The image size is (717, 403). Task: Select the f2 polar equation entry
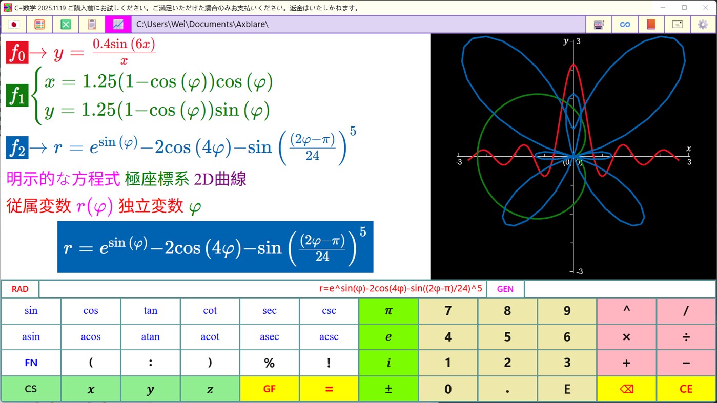click(x=18, y=147)
